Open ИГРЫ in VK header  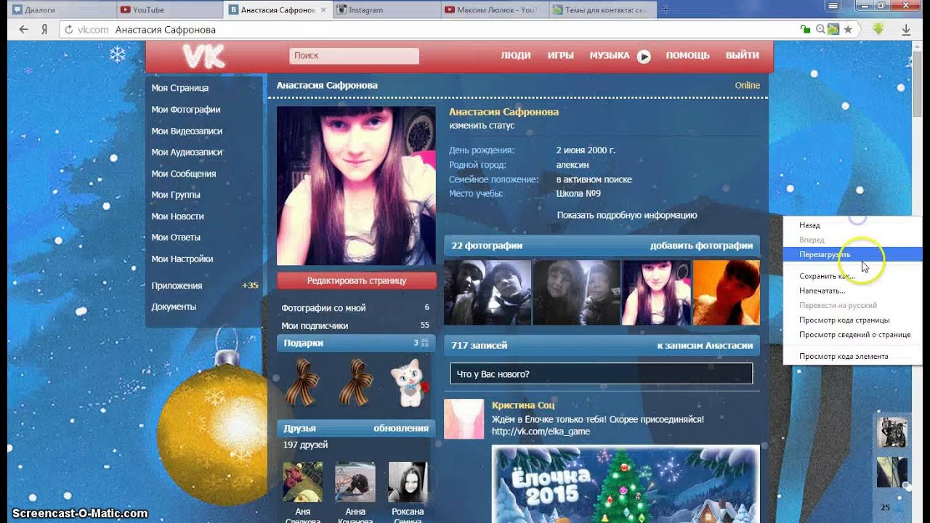point(560,55)
